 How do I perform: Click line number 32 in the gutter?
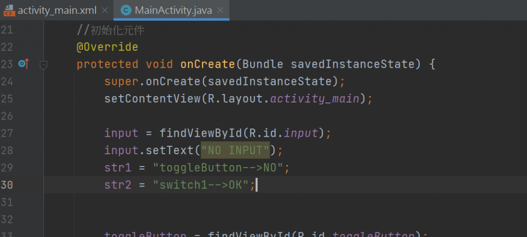pos(7,219)
